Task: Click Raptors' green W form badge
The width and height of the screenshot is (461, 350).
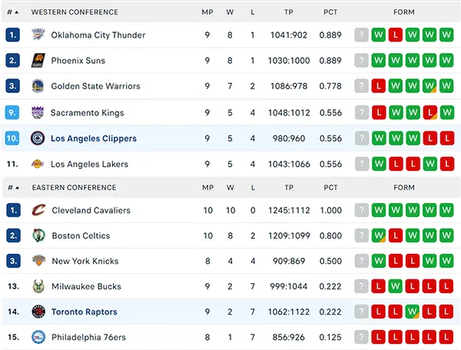Action: click(x=412, y=312)
